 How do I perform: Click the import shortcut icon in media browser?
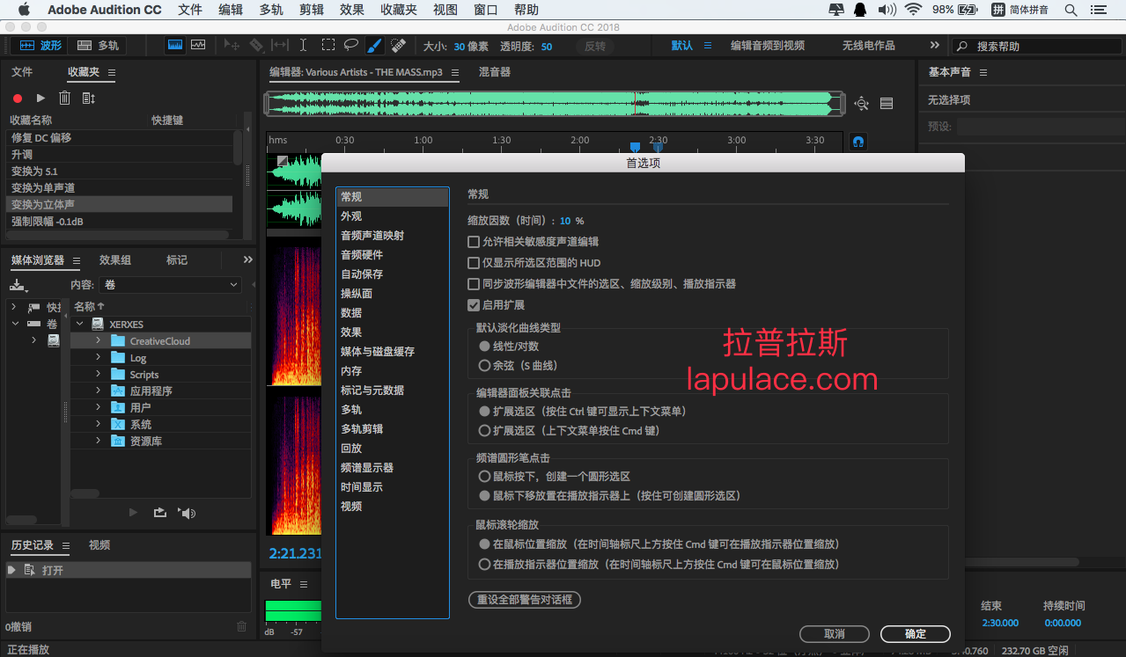[18, 285]
